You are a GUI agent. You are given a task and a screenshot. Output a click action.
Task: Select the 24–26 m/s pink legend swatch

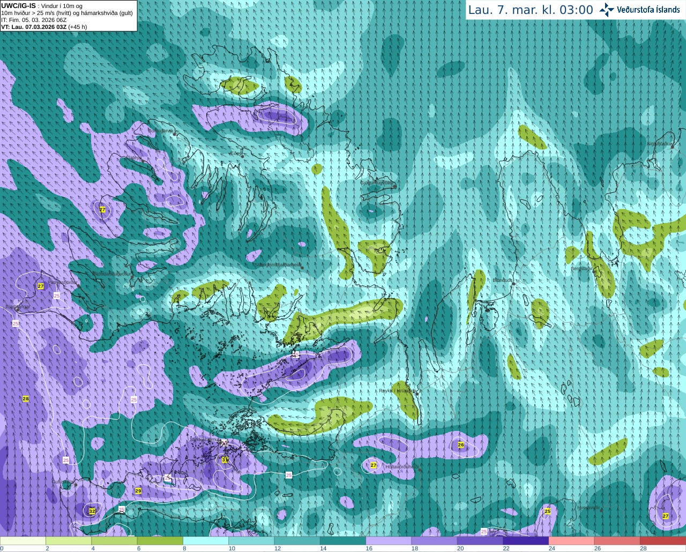[571, 541]
